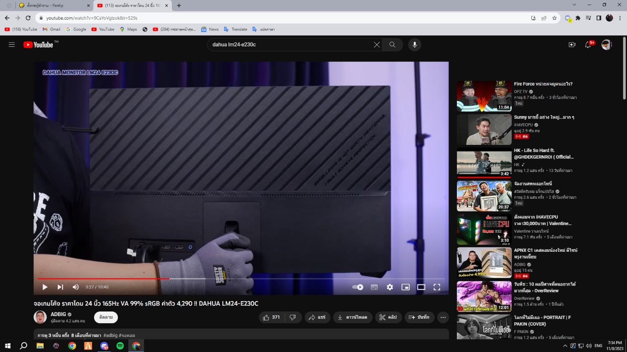Toggle the Chrome side panel
Viewport: 627px width, 352px height.
(599, 18)
